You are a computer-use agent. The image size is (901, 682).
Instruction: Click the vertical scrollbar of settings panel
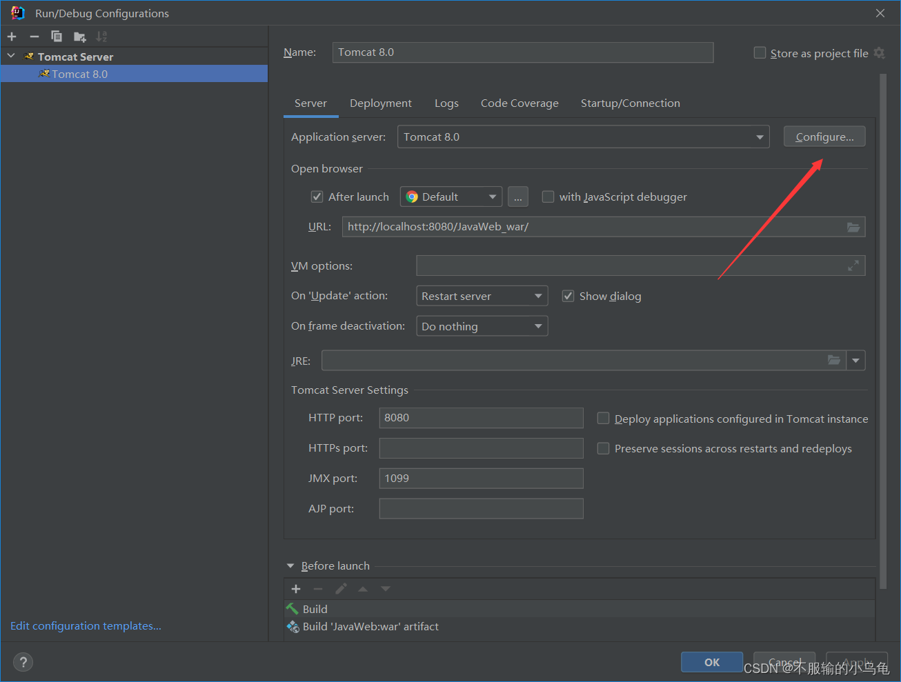pos(883,331)
